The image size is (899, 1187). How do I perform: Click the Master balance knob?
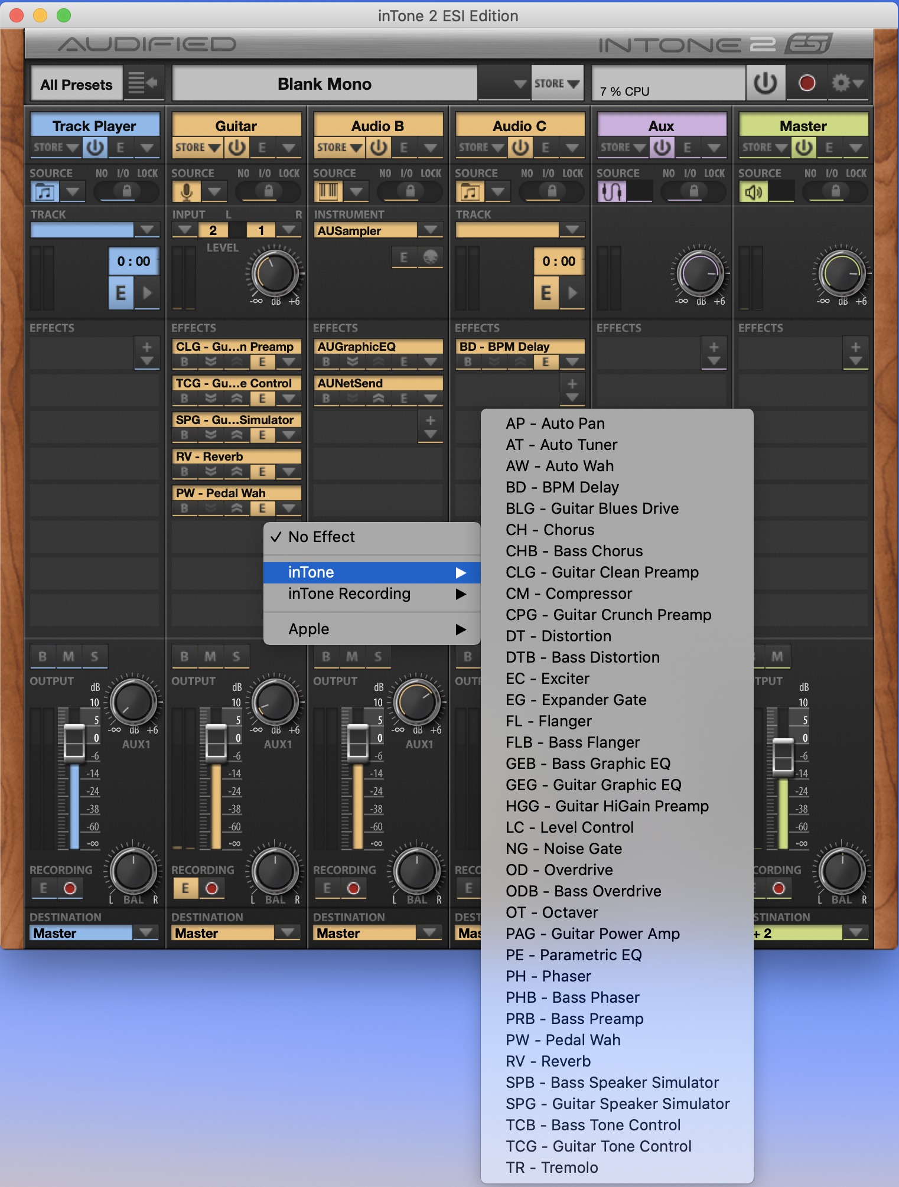(x=842, y=871)
